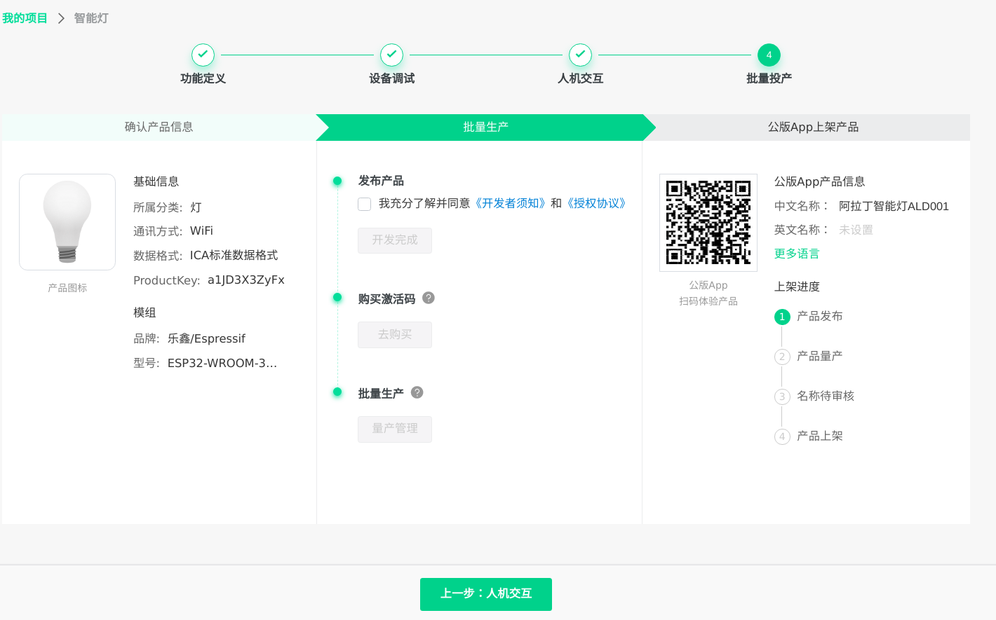Click the 设备调试 step checkmark icon

[x=391, y=55]
